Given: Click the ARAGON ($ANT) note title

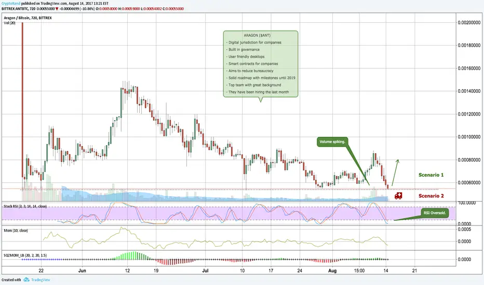Looking at the screenshot, I should pyautogui.click(x=257, y=35).
